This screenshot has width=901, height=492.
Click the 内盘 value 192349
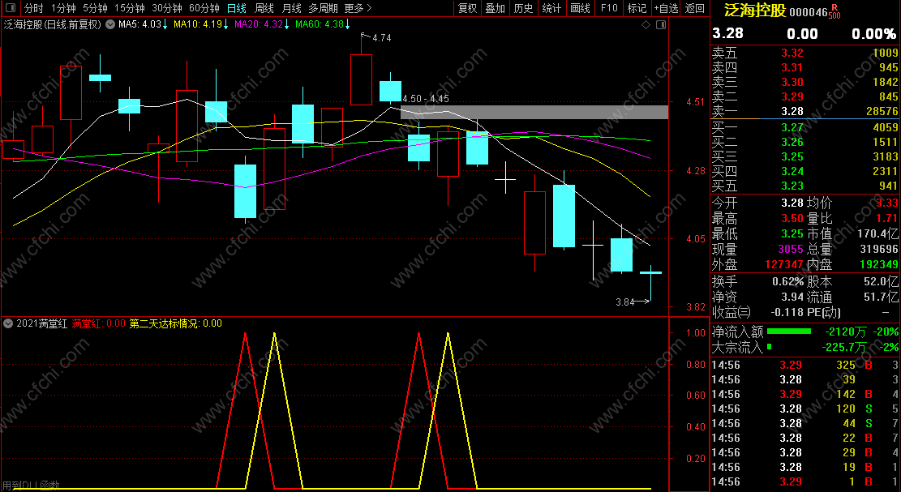coord(877,265)
